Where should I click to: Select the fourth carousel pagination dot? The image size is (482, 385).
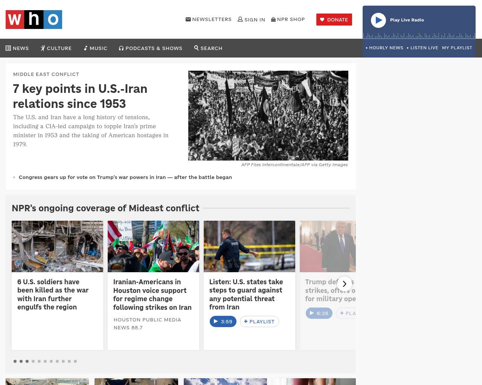point(33,361)
